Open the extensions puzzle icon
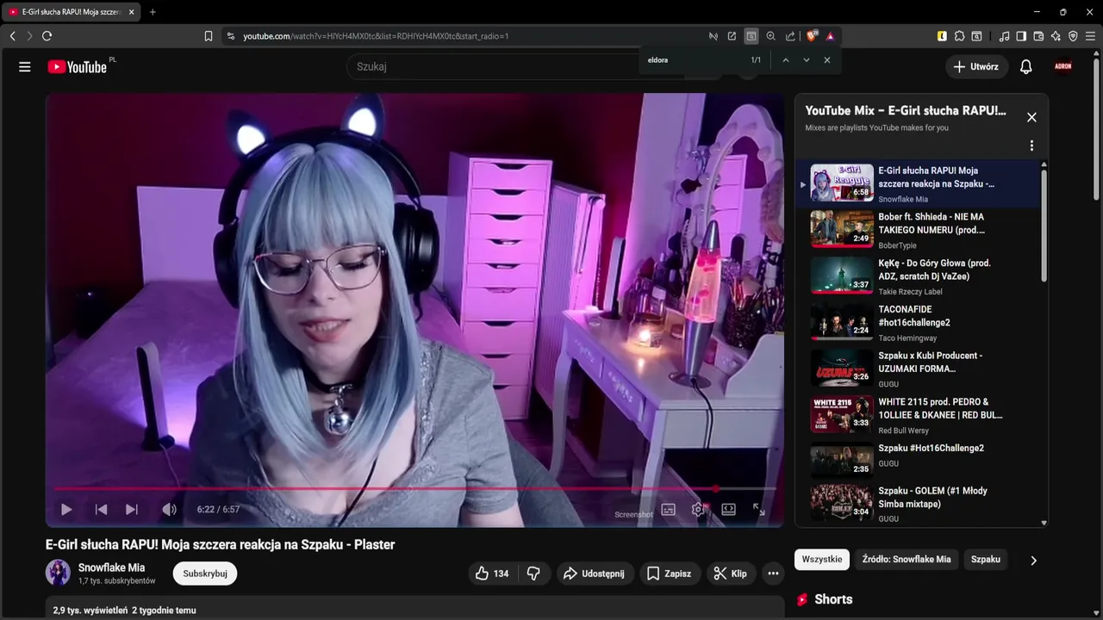Viewport: 1103px width, 620px height. point(959,36)
